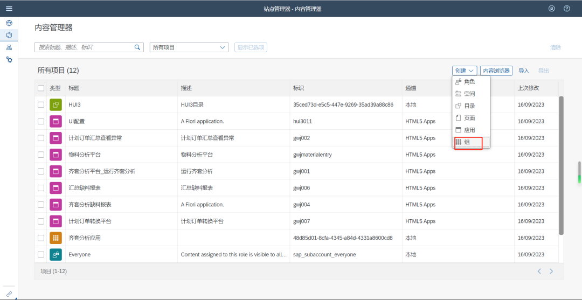Click the identifier gwjmaterialentry cell
The image size is (582, 300).
pyautogui.click(x=313, y=155)
